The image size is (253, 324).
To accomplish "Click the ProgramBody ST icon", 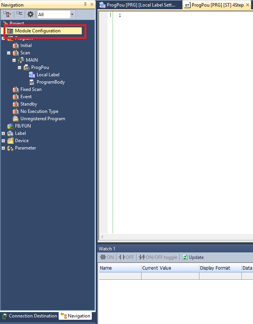I will tap(32, 82).
